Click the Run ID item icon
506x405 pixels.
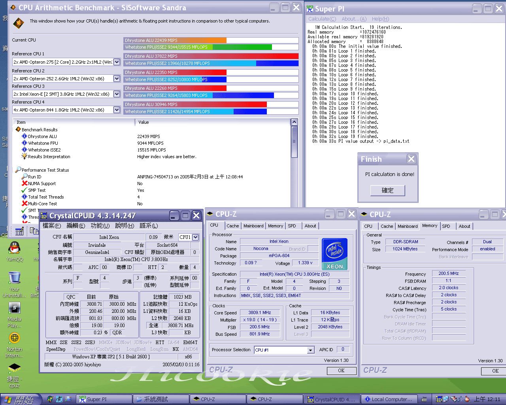(25, 176)
